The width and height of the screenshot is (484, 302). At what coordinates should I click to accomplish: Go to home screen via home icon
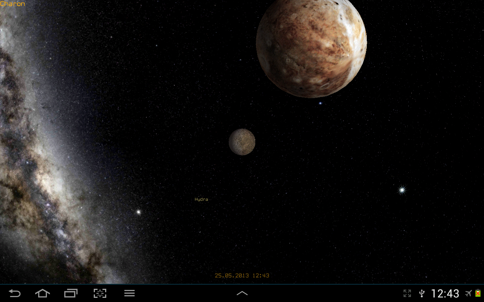pos(42,293)
